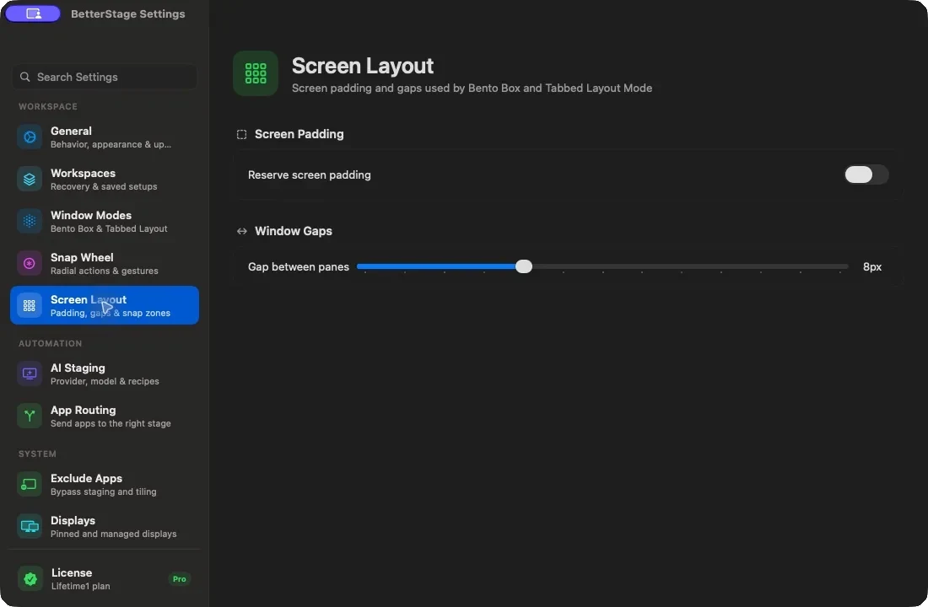928x607 pixels.
Task: Click the Screen padding and gaps subtitle
Action: [x=472, y=89]
